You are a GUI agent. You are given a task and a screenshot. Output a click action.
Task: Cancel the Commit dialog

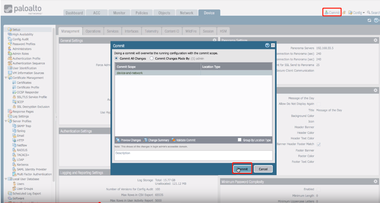263,169
